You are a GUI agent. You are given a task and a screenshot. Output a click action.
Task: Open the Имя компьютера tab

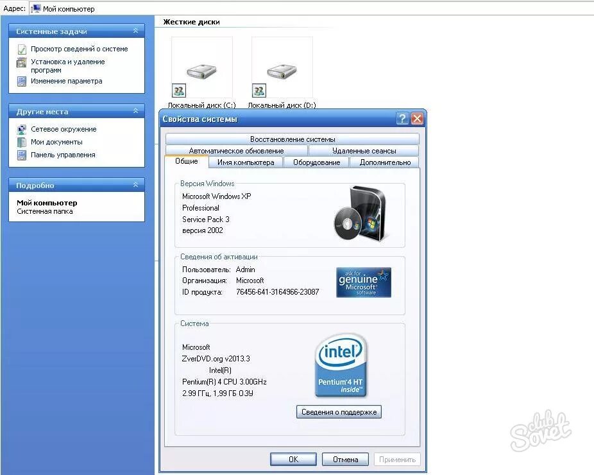246,162
